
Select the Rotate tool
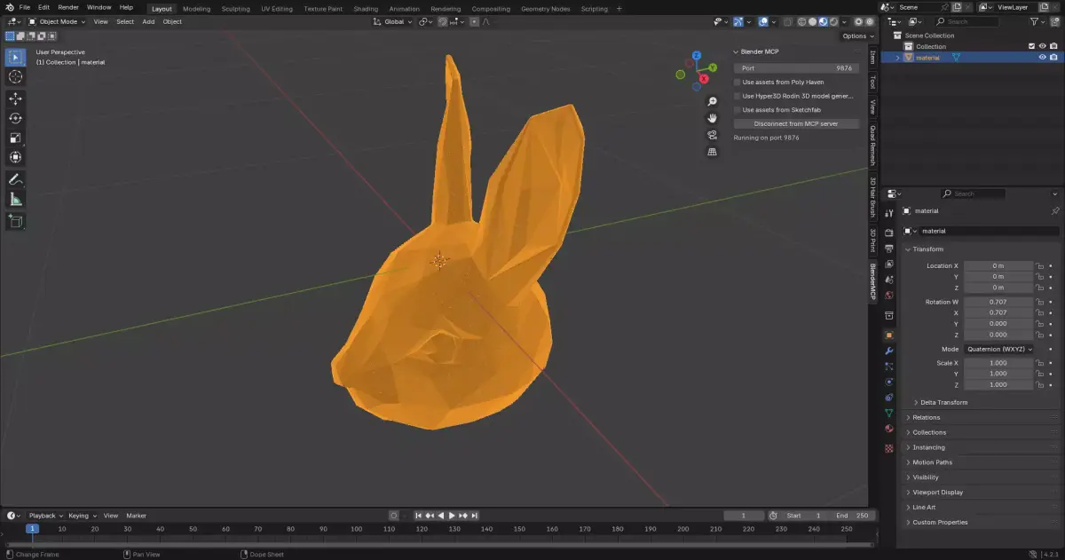pos(15,118)
